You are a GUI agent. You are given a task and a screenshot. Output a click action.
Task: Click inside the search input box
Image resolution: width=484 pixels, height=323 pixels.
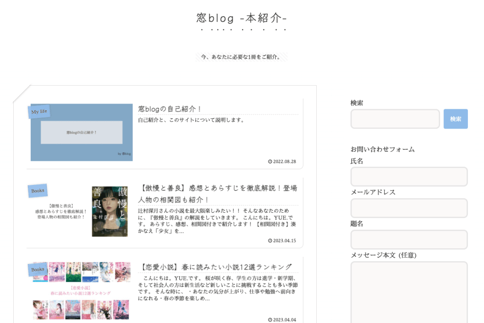coord(395,119)
